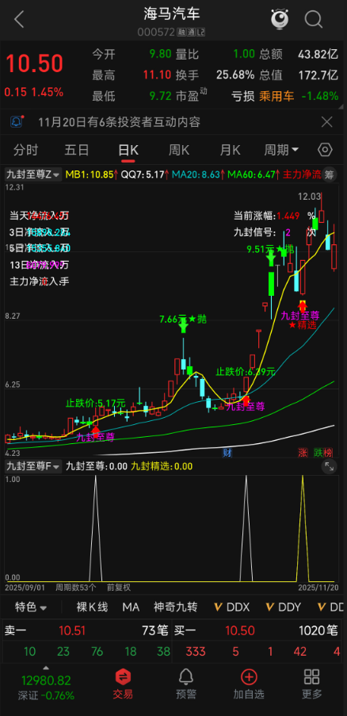This screenshot has height=716, width=347.
Task: Tap the 9.51元★抛 sell signal label
Action: coord(270,249)
